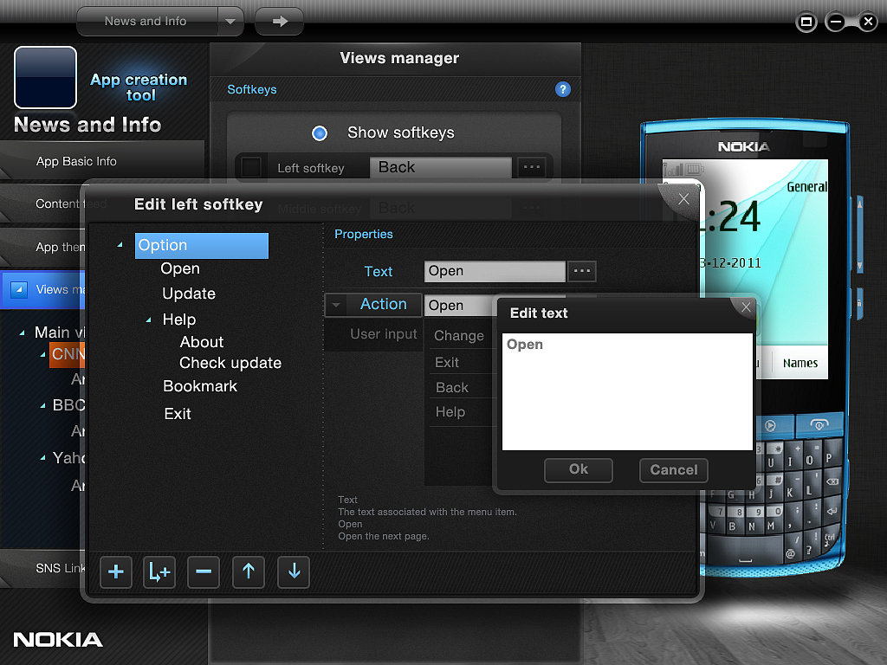This screenshot has height=665, width=887.
Task: Close the Edit text dialog
Action: pyautogui.click(x=746, y=307)
